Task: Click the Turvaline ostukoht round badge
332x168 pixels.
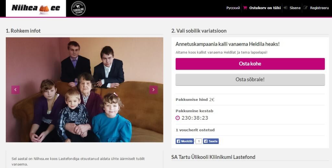Action: pyautogui.click(x=78, y=8)
